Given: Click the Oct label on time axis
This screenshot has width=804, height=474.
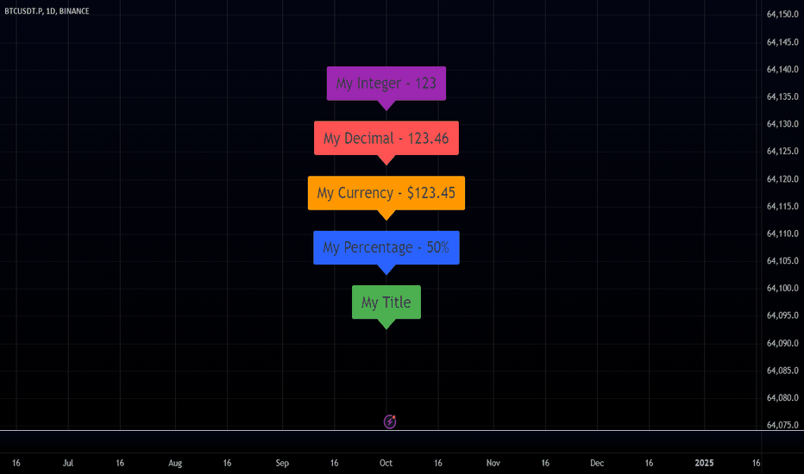Looking at the screenshot, I should (x=386, y=464).
